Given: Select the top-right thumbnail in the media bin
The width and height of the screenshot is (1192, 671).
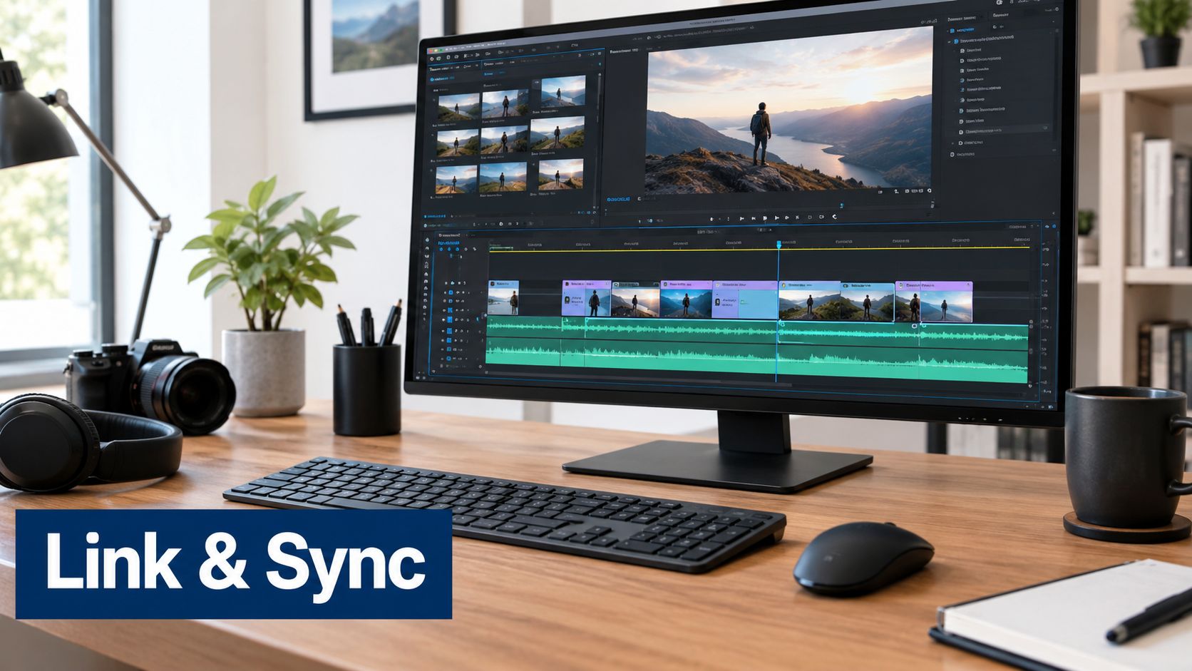Looking at the screenshot, I should 562,93.
